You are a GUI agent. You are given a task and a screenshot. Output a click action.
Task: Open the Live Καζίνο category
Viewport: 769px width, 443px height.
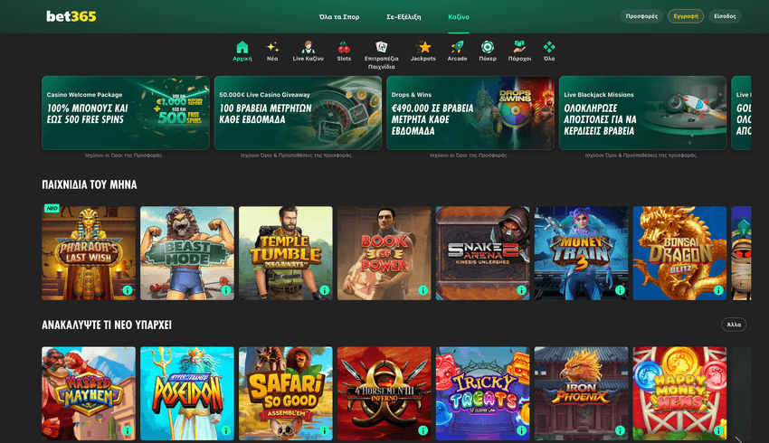(308, 51)
